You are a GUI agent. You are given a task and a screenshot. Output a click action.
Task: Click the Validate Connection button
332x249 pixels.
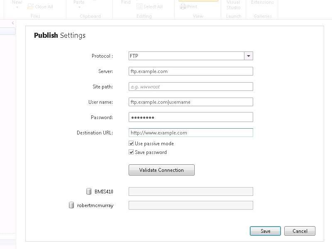(161, 170)
